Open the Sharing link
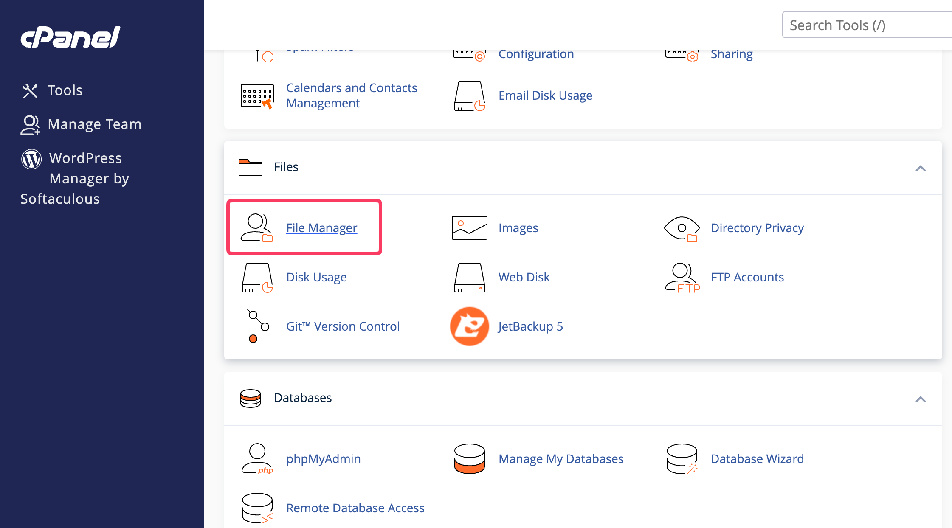Screen dimensions: 952x528 click(x=732, y=54)
